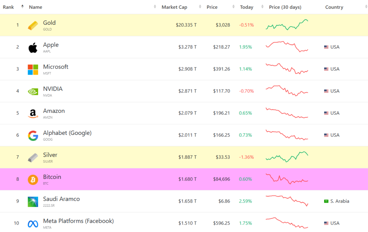Open the Silver asset link
The width and height of the screenshot is (368, 232).
coord(50,155)
